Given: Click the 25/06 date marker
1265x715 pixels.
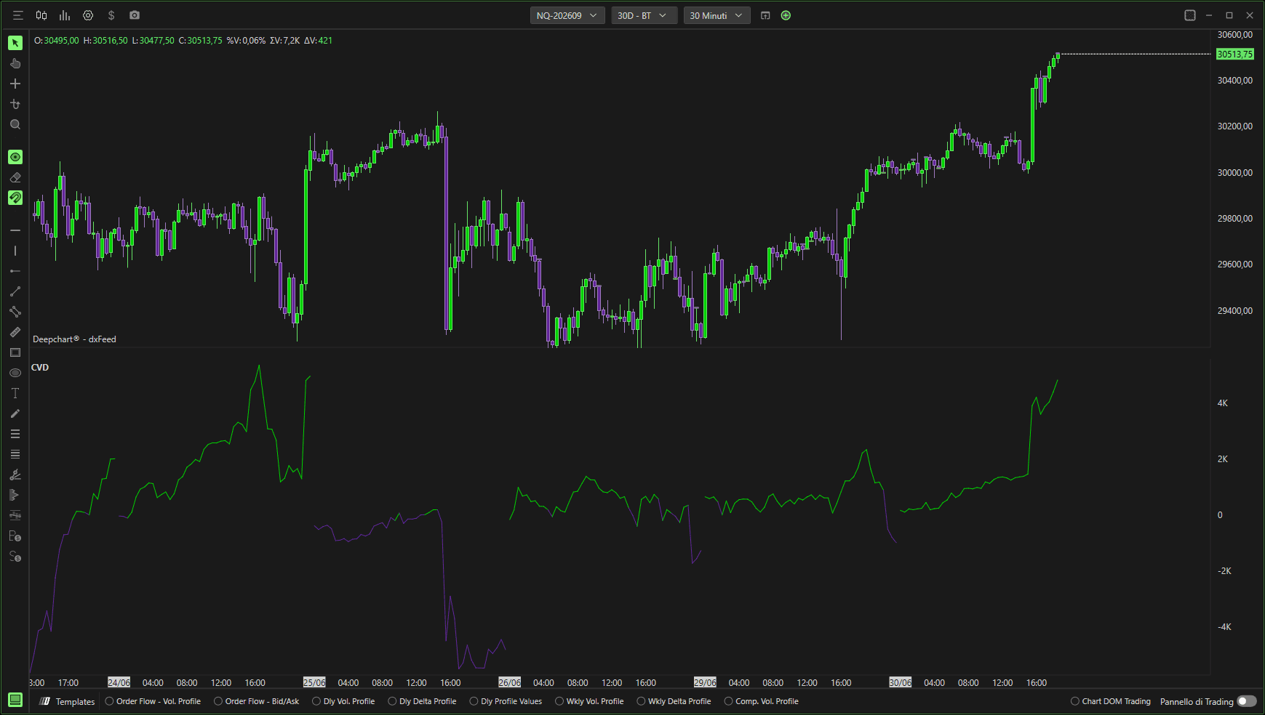Looking at the screenshot, I should [x=314, y=682].
